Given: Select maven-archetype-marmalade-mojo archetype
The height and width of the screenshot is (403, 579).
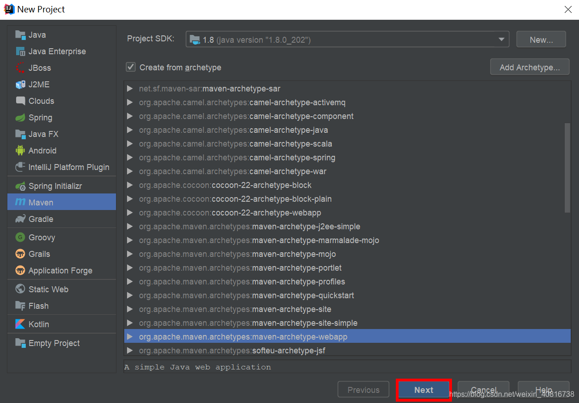Looking at the screenshot, I should coord(347,240).
